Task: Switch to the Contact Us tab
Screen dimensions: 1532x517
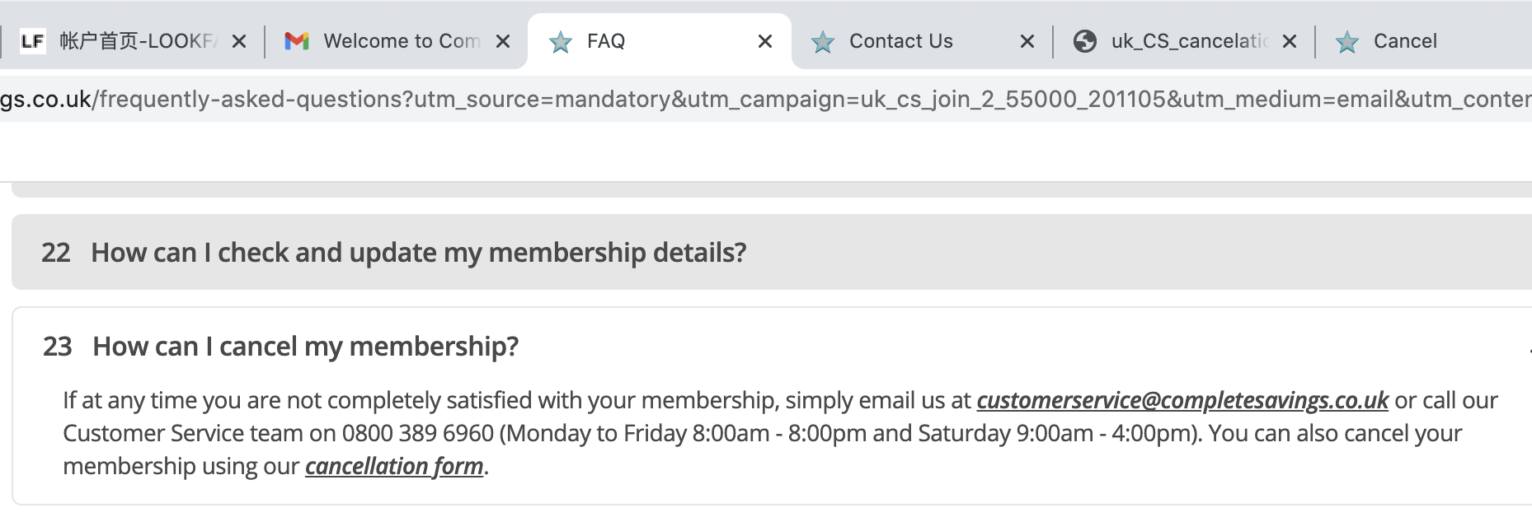Action: coord(901,41)
